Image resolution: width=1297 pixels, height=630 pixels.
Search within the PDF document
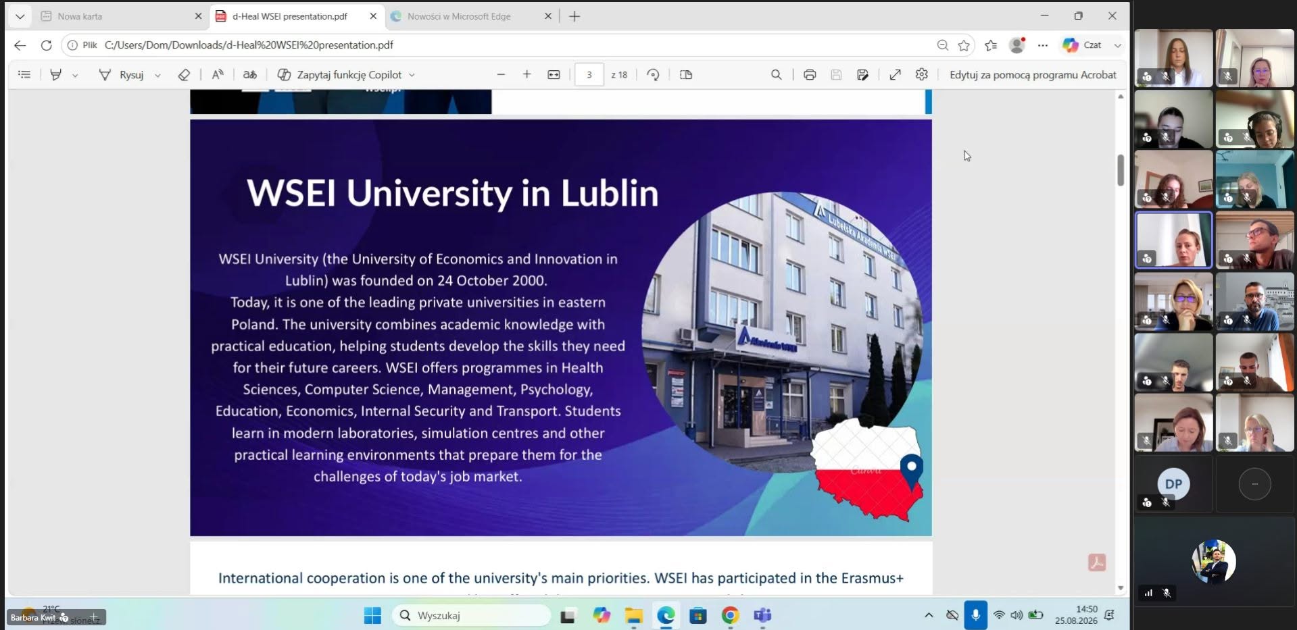pos(777,75)
